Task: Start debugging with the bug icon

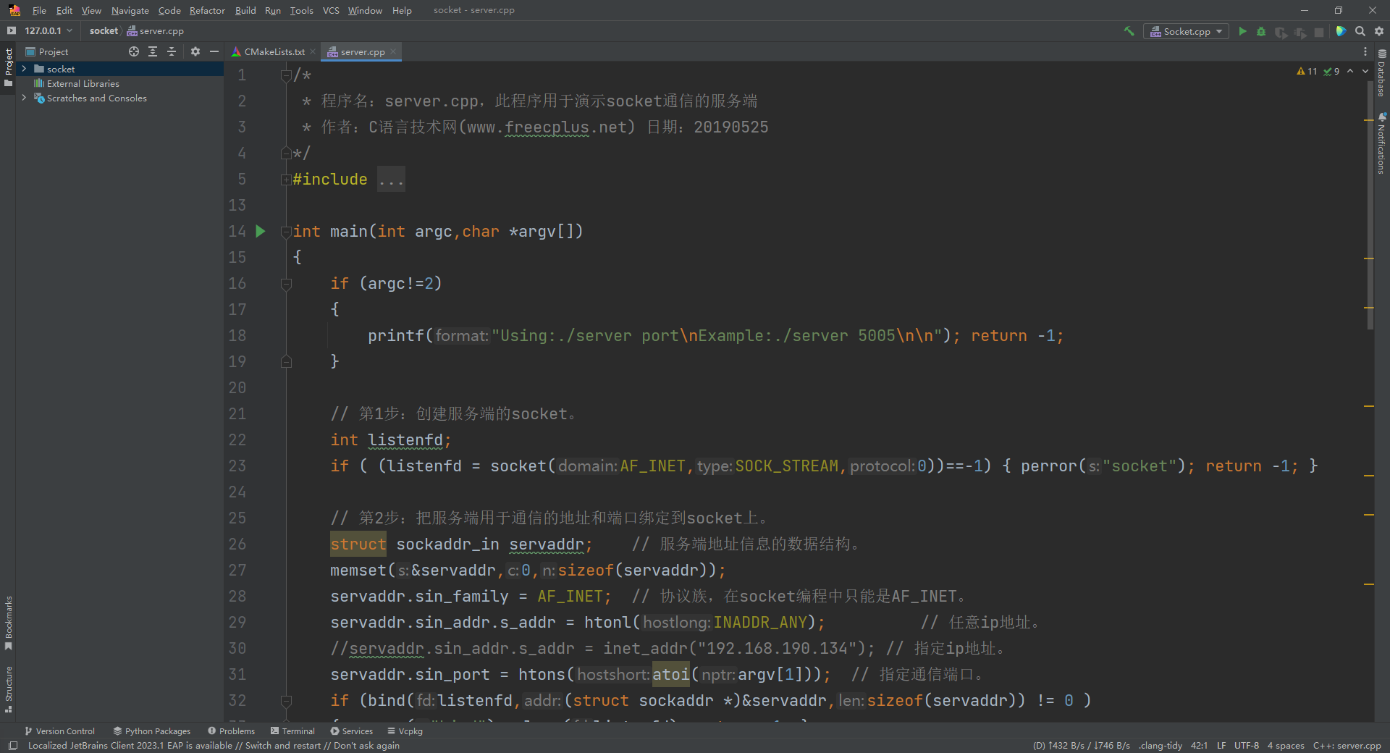Action: (1261, 31)
